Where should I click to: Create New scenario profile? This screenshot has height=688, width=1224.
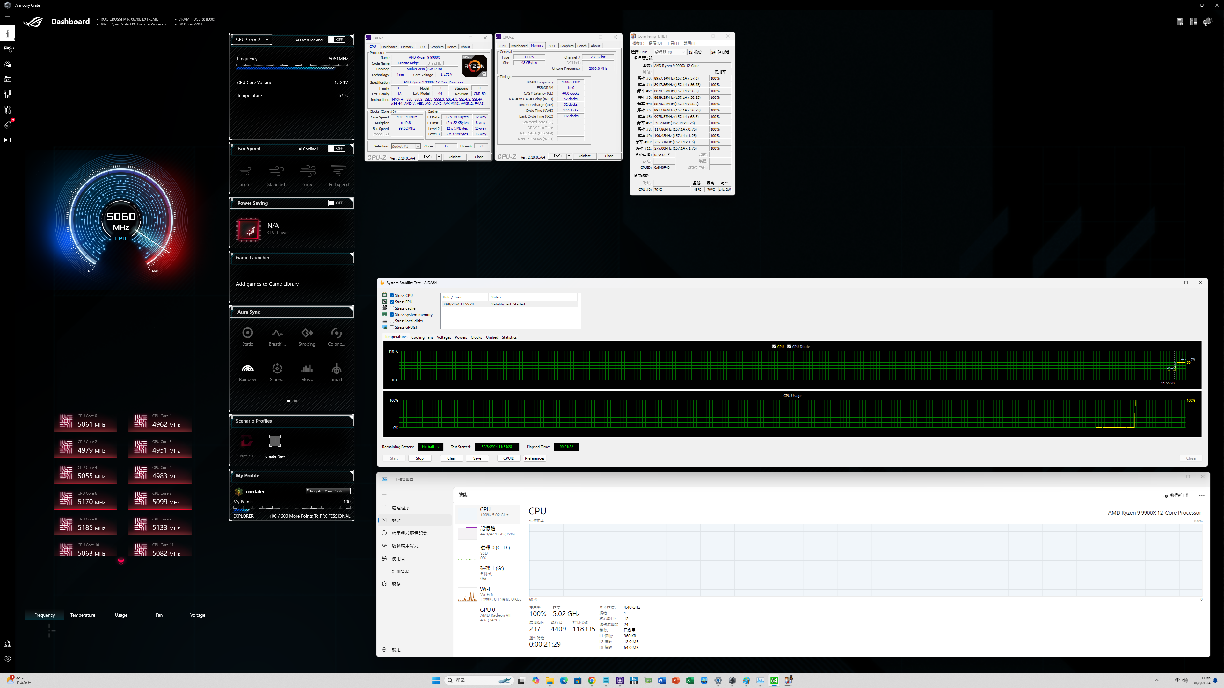tap(275, 446)
